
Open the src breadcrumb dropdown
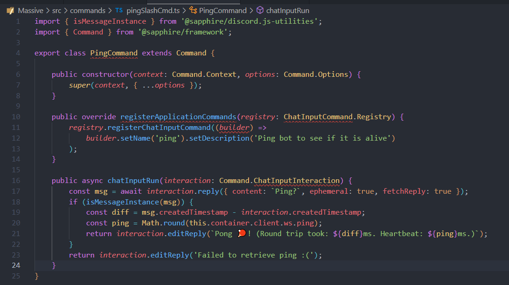point(57,10)
